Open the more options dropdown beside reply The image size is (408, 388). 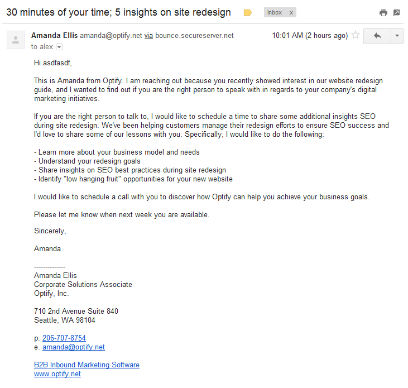click(397, 36)
